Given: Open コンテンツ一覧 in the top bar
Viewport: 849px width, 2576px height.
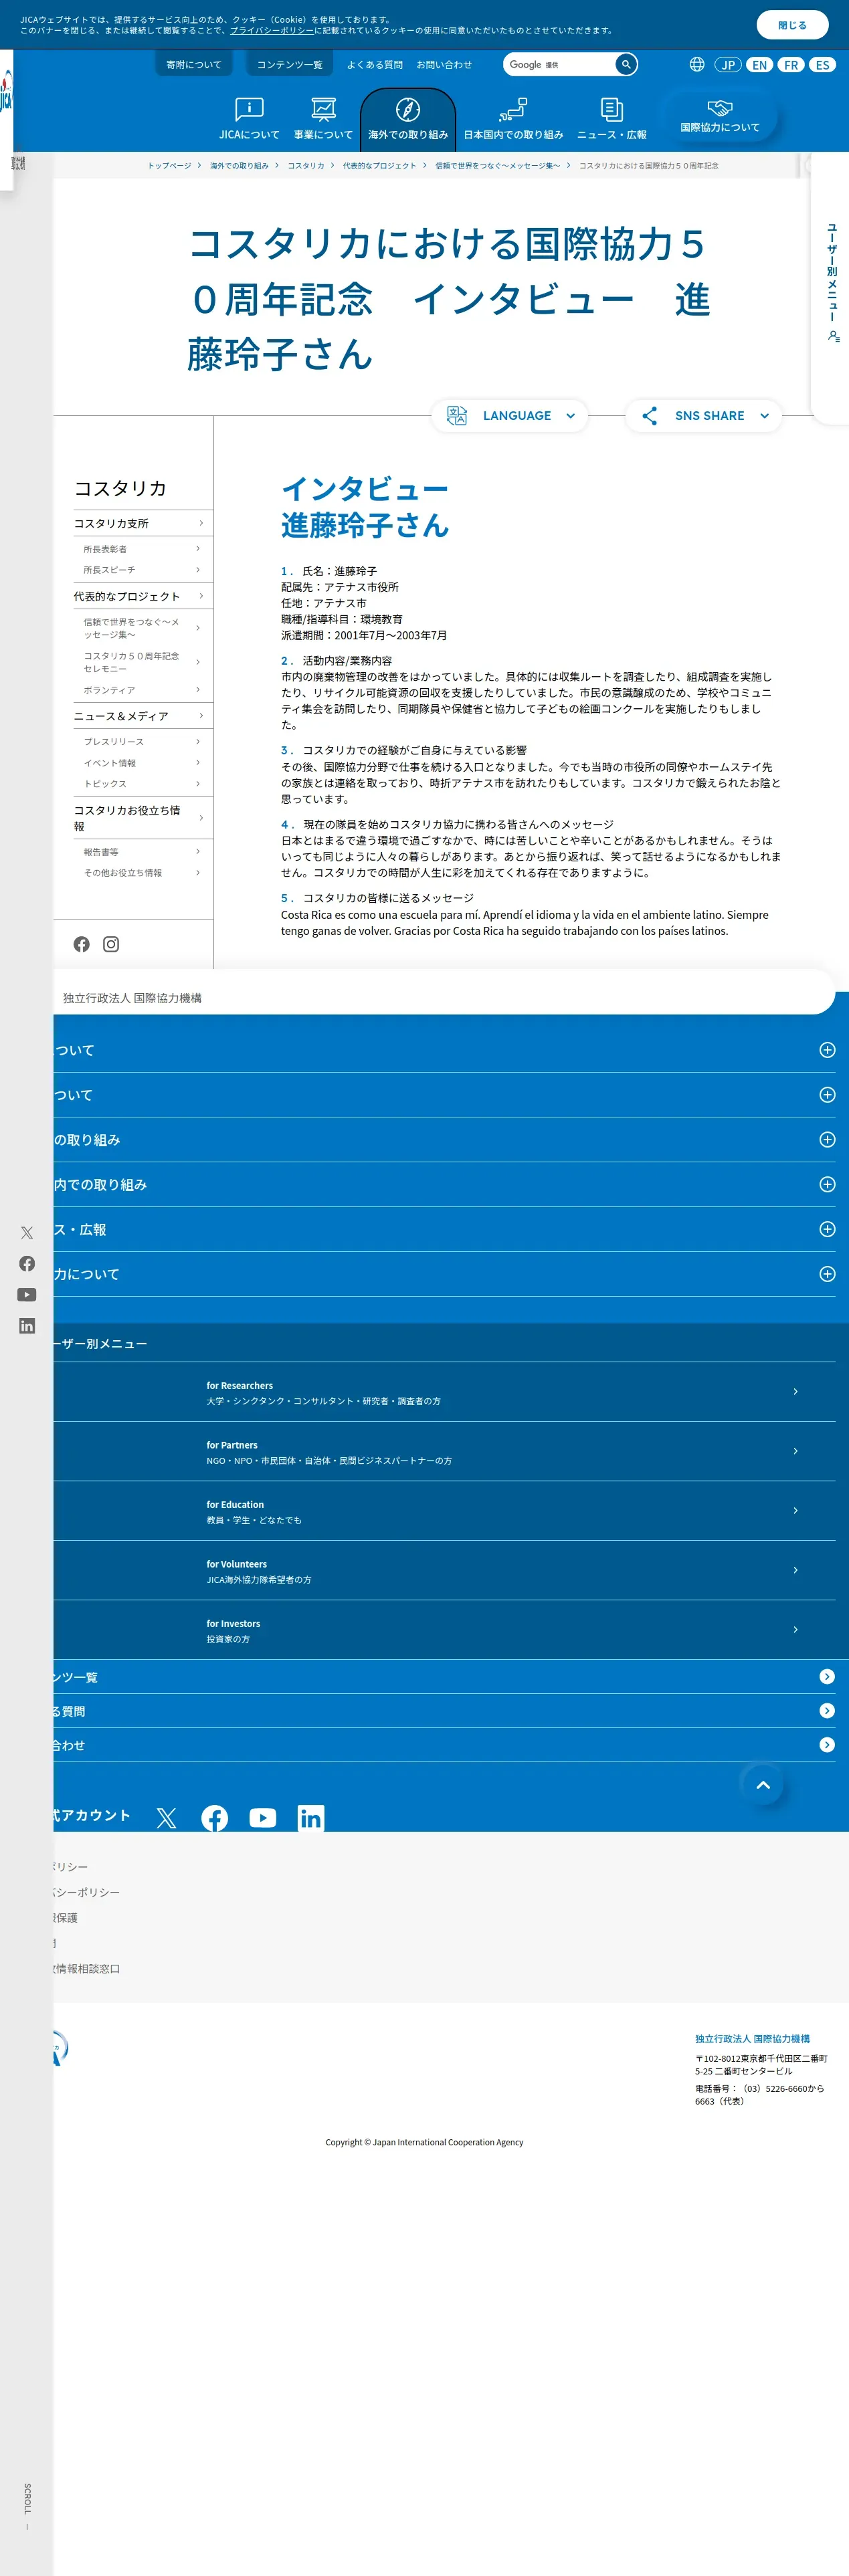Looking at the screenshot, I should point(290,64).
